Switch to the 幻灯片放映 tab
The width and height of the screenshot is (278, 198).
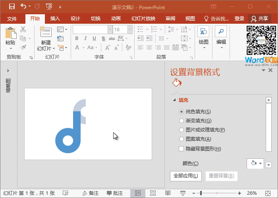143,18
